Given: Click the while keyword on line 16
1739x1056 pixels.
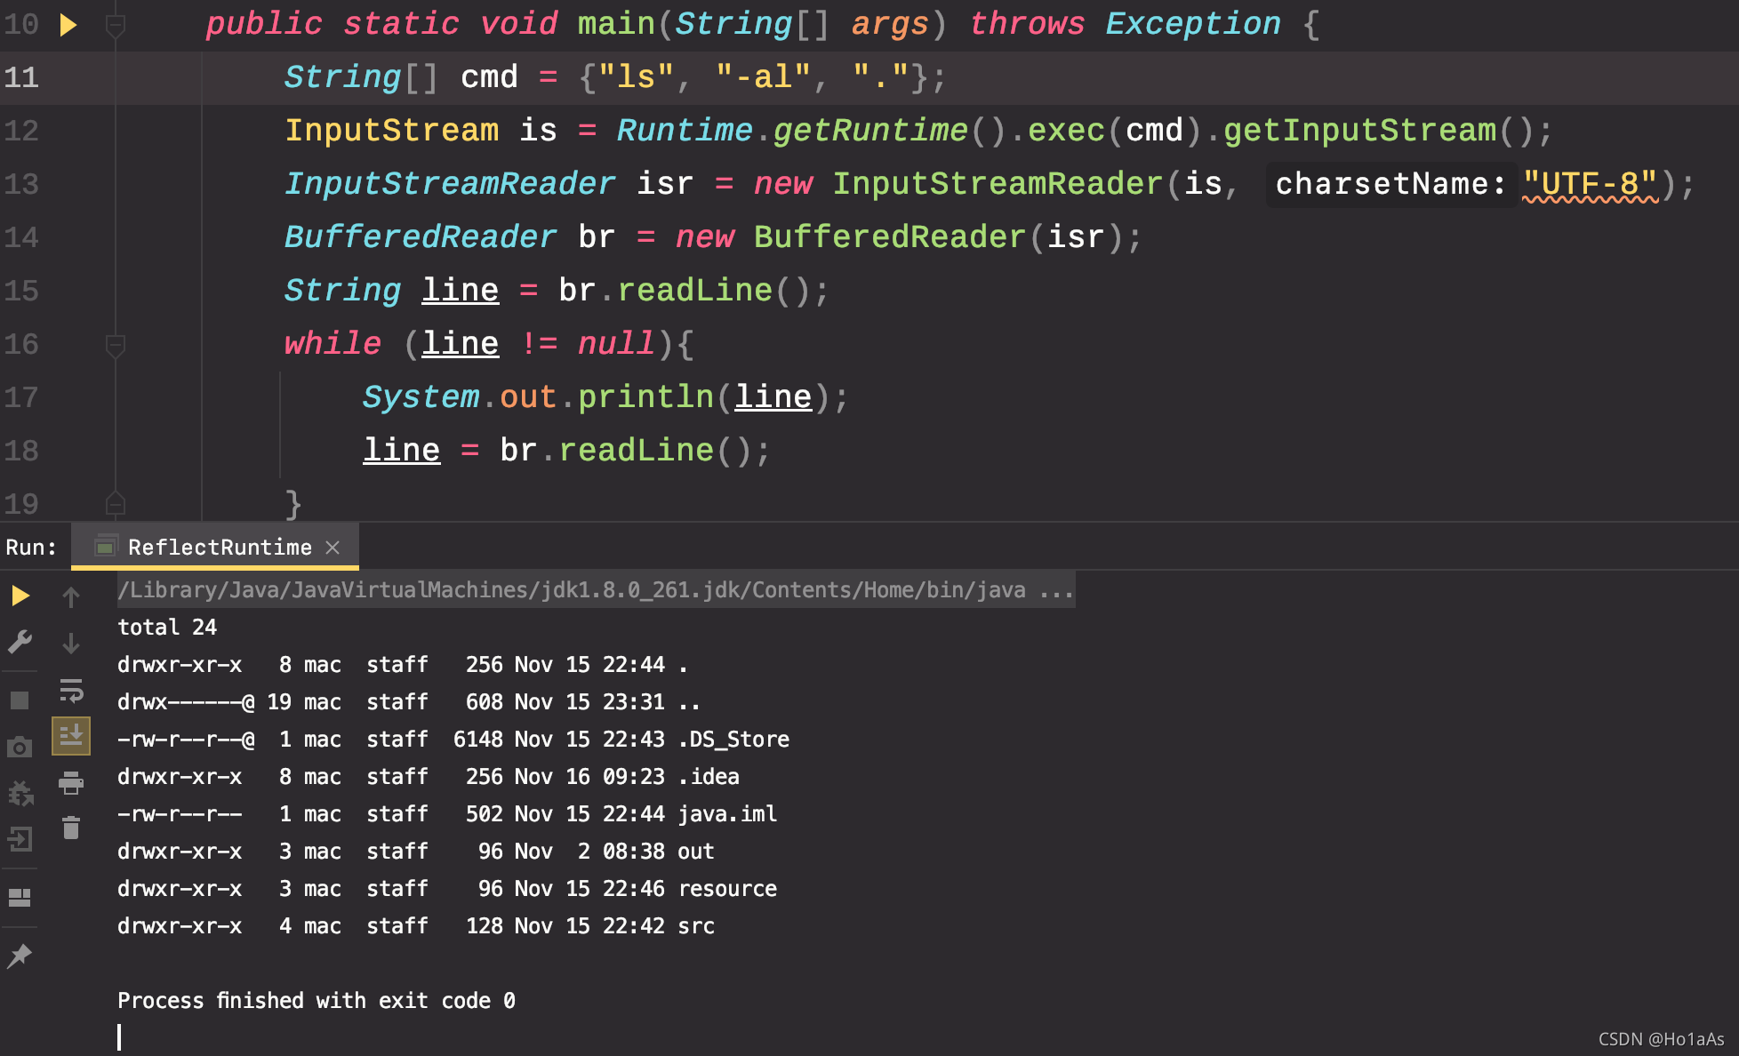Looking at the screenshot, I should [x=333, y=344].
